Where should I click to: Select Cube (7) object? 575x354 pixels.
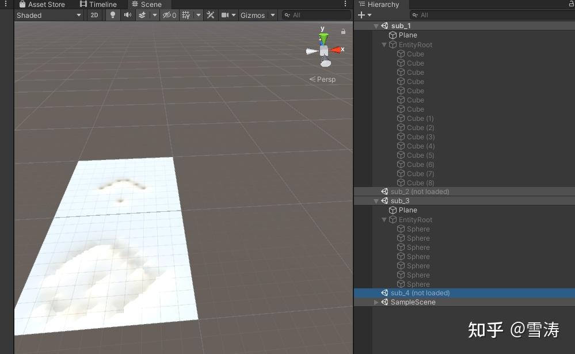(420, 173)
